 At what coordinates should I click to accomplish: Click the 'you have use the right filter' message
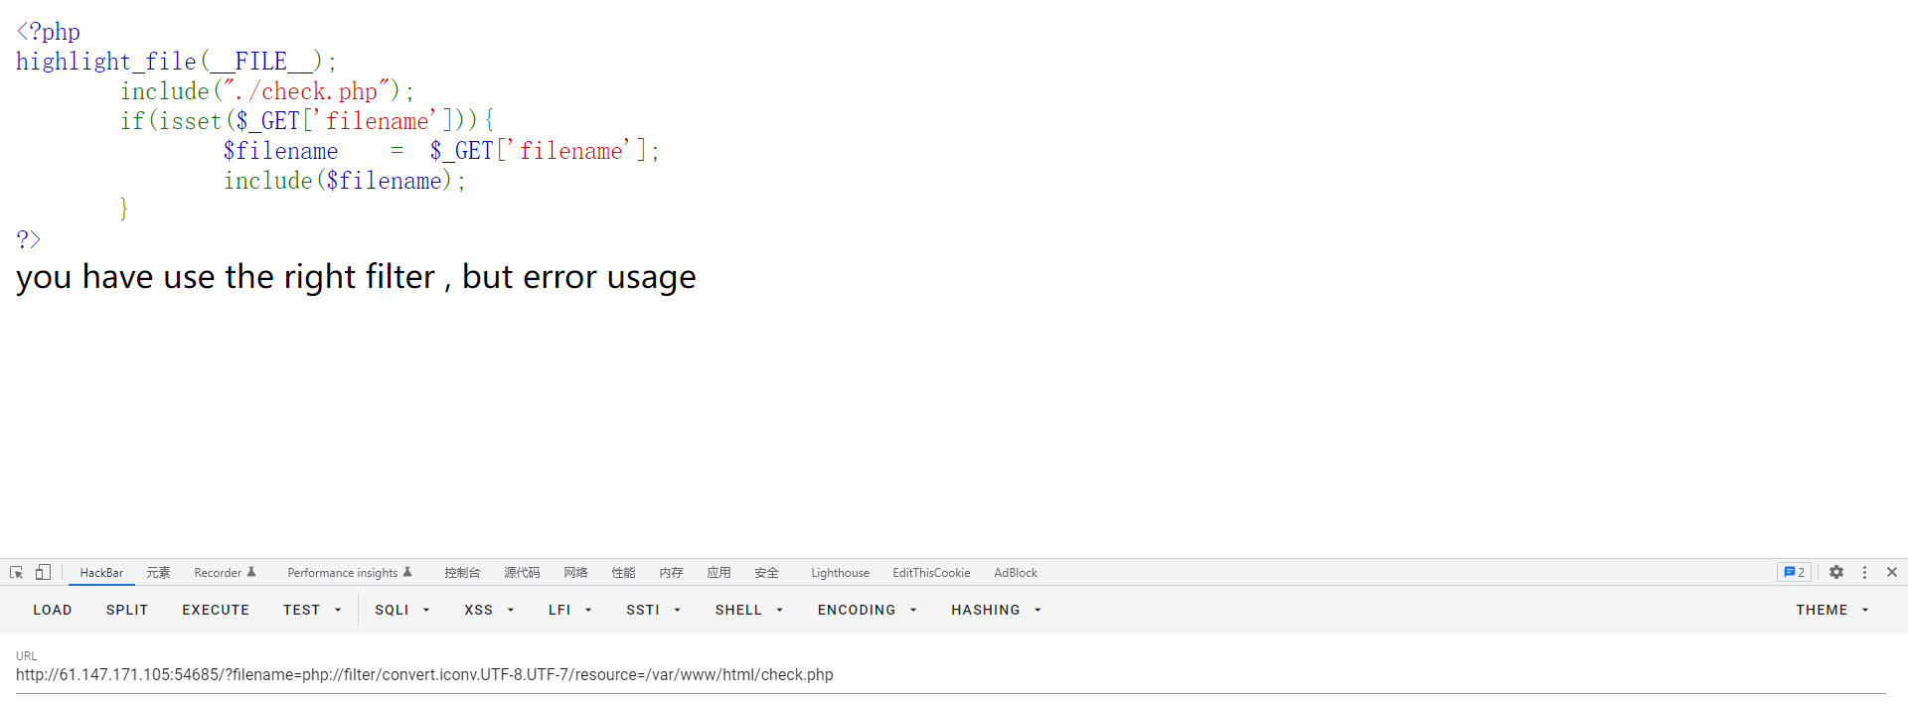(x=356, y=277)
